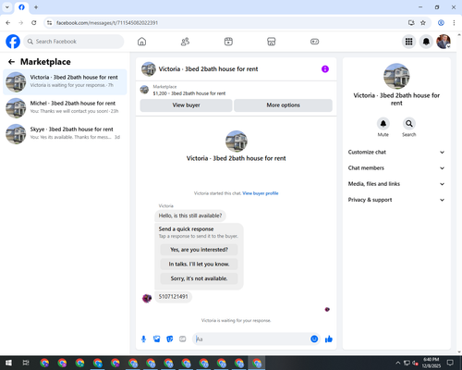Expand Customize chat section

coord(396,152)
